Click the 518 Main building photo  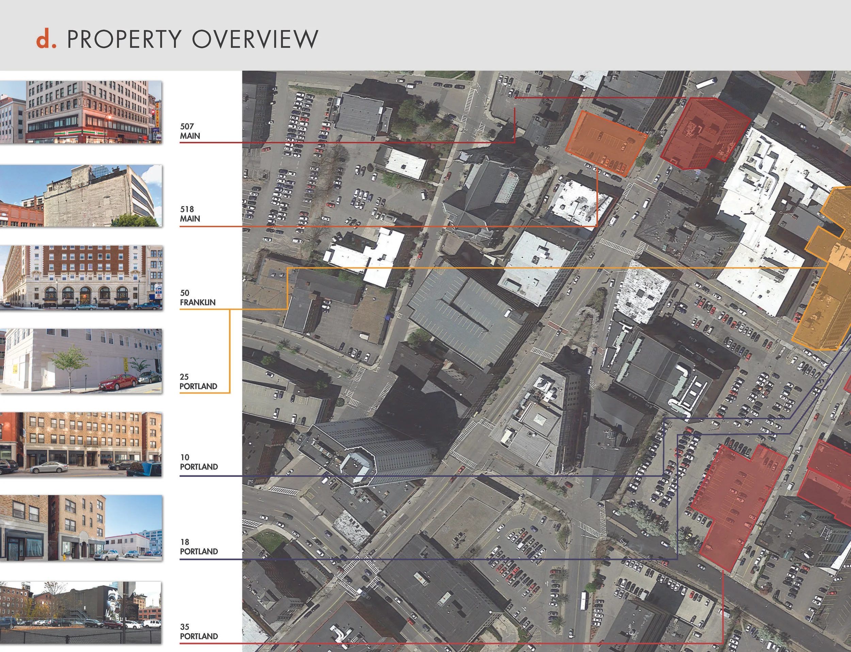click(81, 196)
